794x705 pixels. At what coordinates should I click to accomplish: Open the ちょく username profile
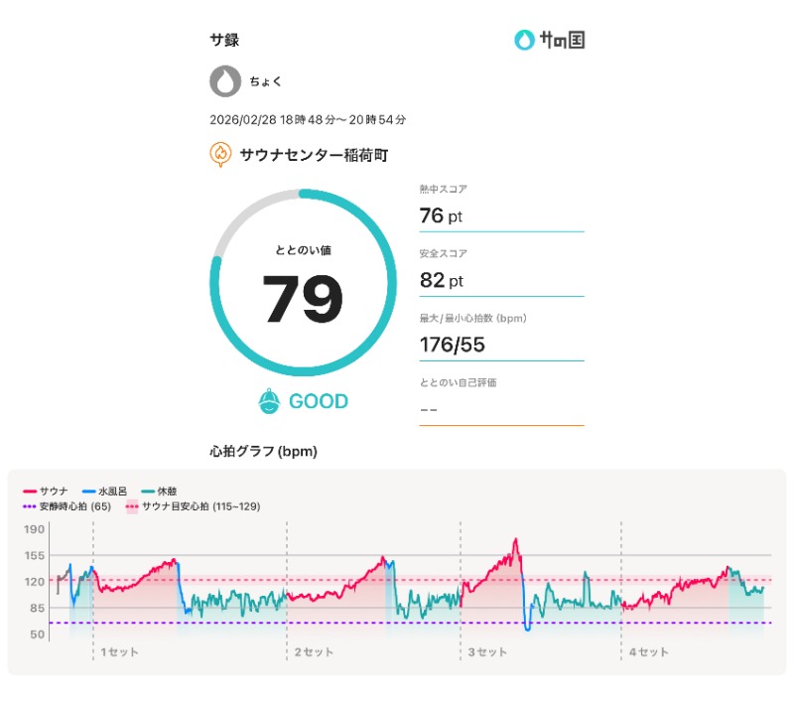click(x=266, y=82)
